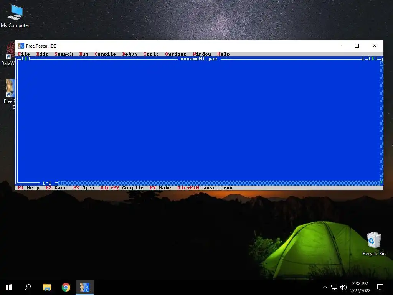Open the Run menu
Screen dimensions: 393x295
[84, 54]
